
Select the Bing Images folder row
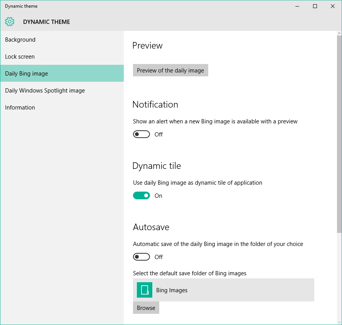point(223,290)
